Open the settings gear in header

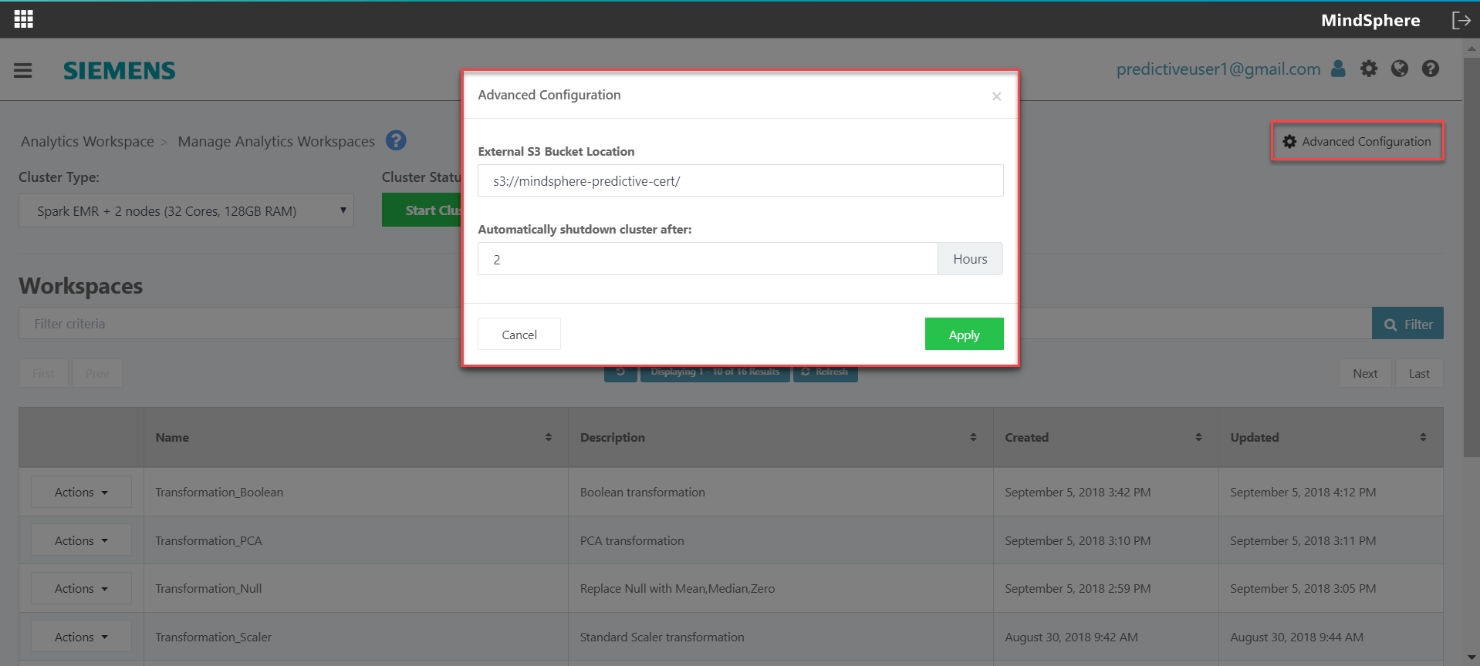pyautogui.click(x=1369, y=69)
